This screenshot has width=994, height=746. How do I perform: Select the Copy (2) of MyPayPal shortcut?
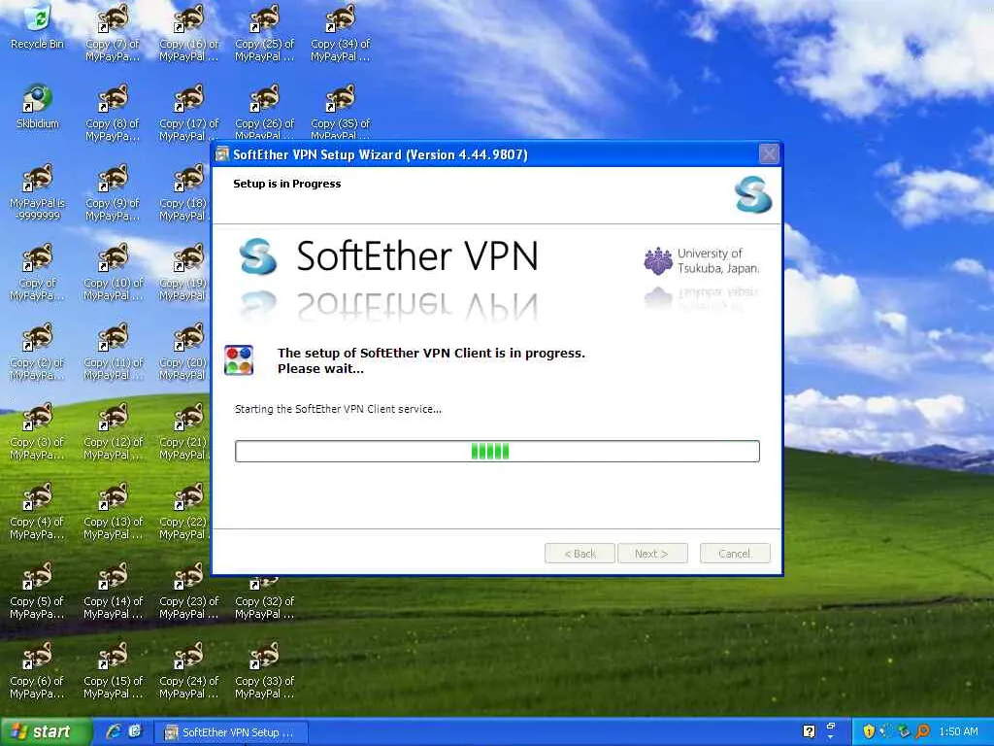pos(38,352)
